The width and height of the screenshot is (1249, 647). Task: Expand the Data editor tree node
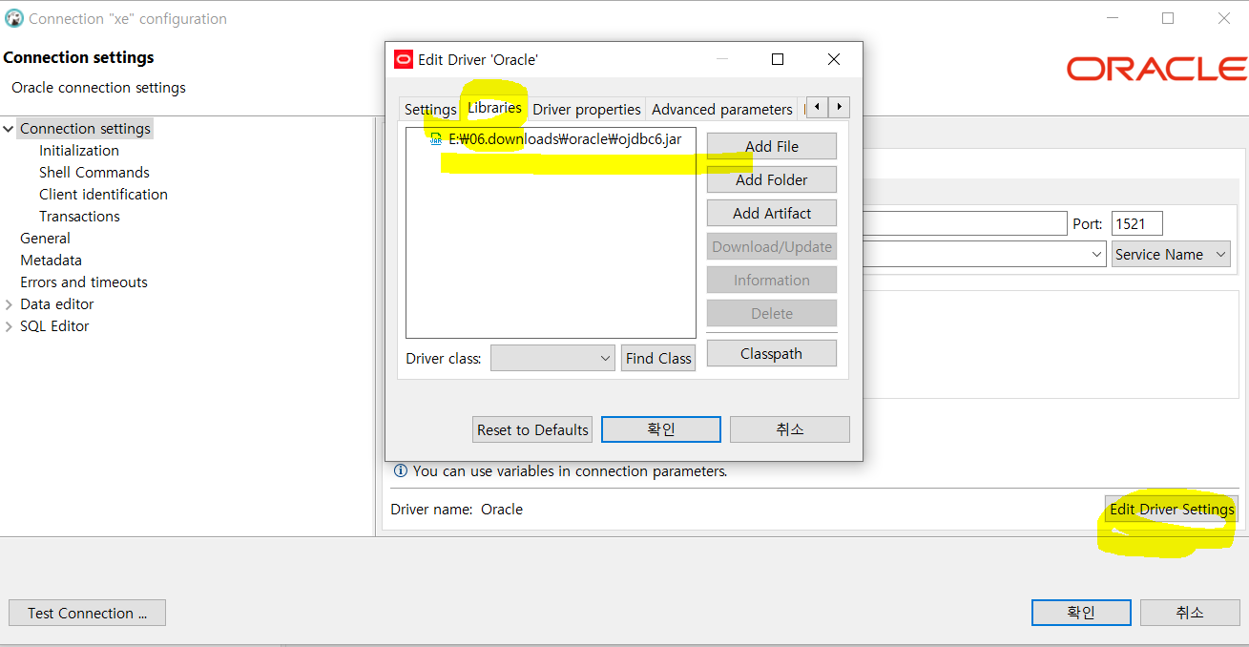point(9,304)
